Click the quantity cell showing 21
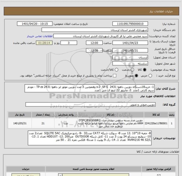The height and width of the screenshot is (176, 182). [43, 123]
